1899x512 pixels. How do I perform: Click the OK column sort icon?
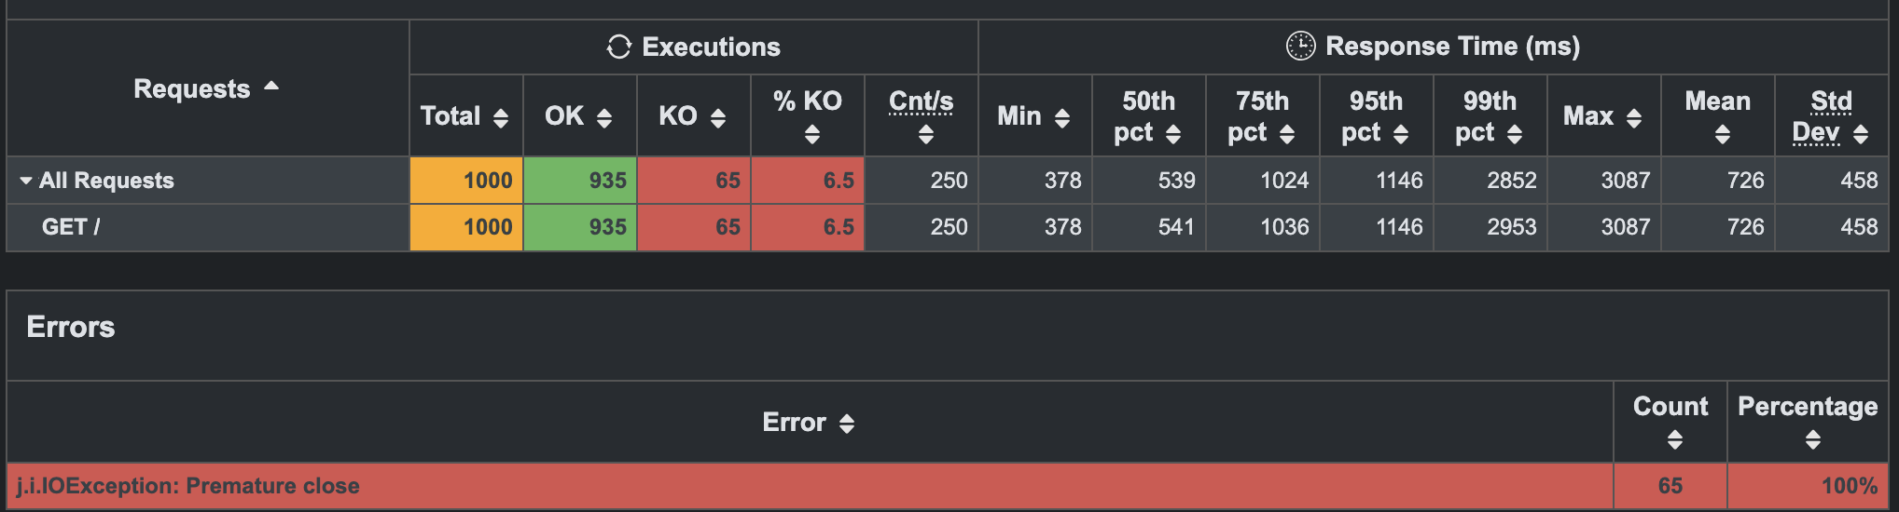pos(604,118)
